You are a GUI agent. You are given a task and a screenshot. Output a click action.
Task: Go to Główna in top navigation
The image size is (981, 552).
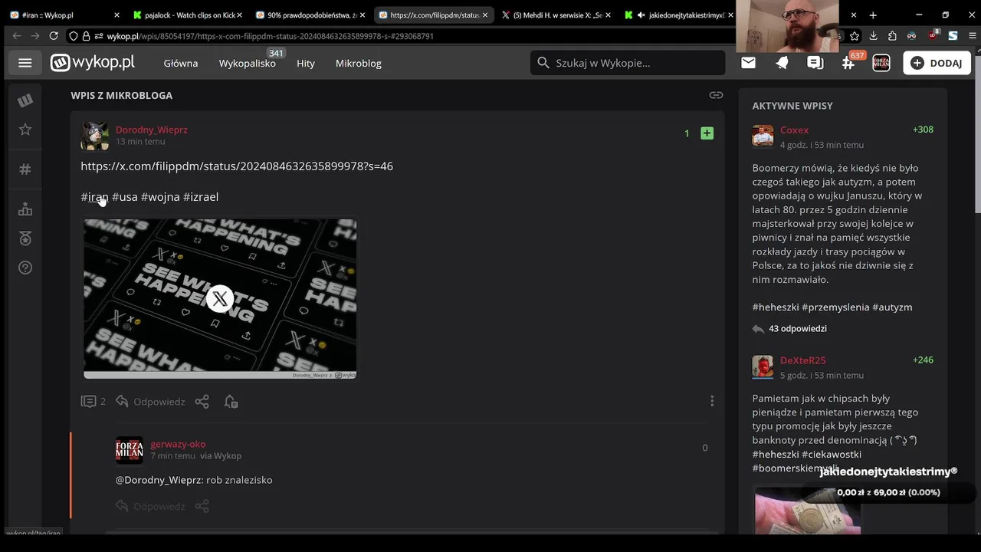(181, 63)
